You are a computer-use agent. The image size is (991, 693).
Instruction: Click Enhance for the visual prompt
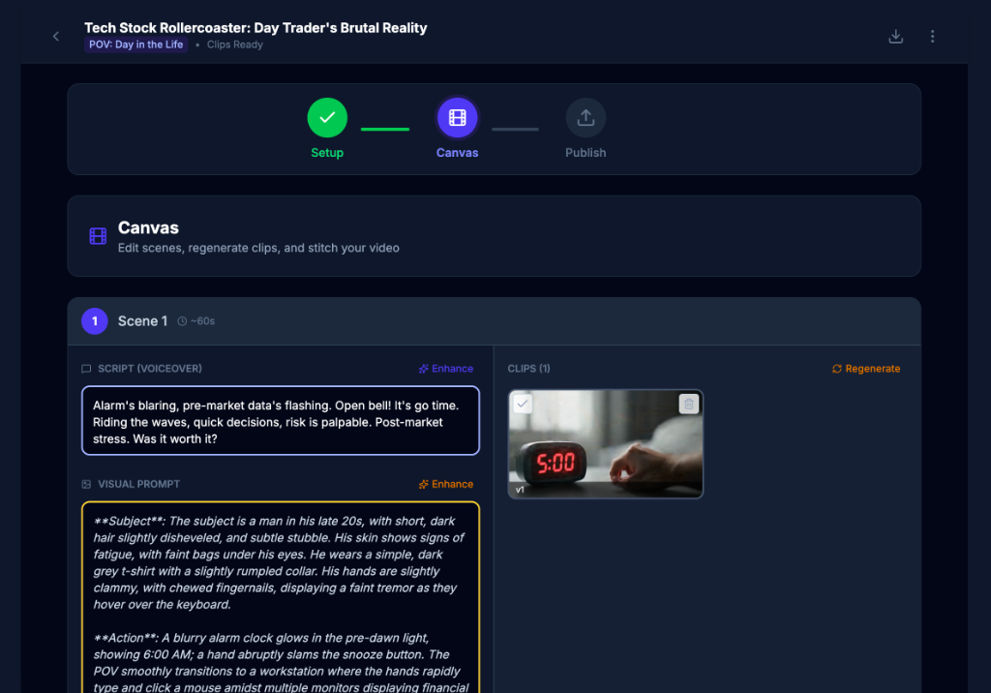coord(446,484)
